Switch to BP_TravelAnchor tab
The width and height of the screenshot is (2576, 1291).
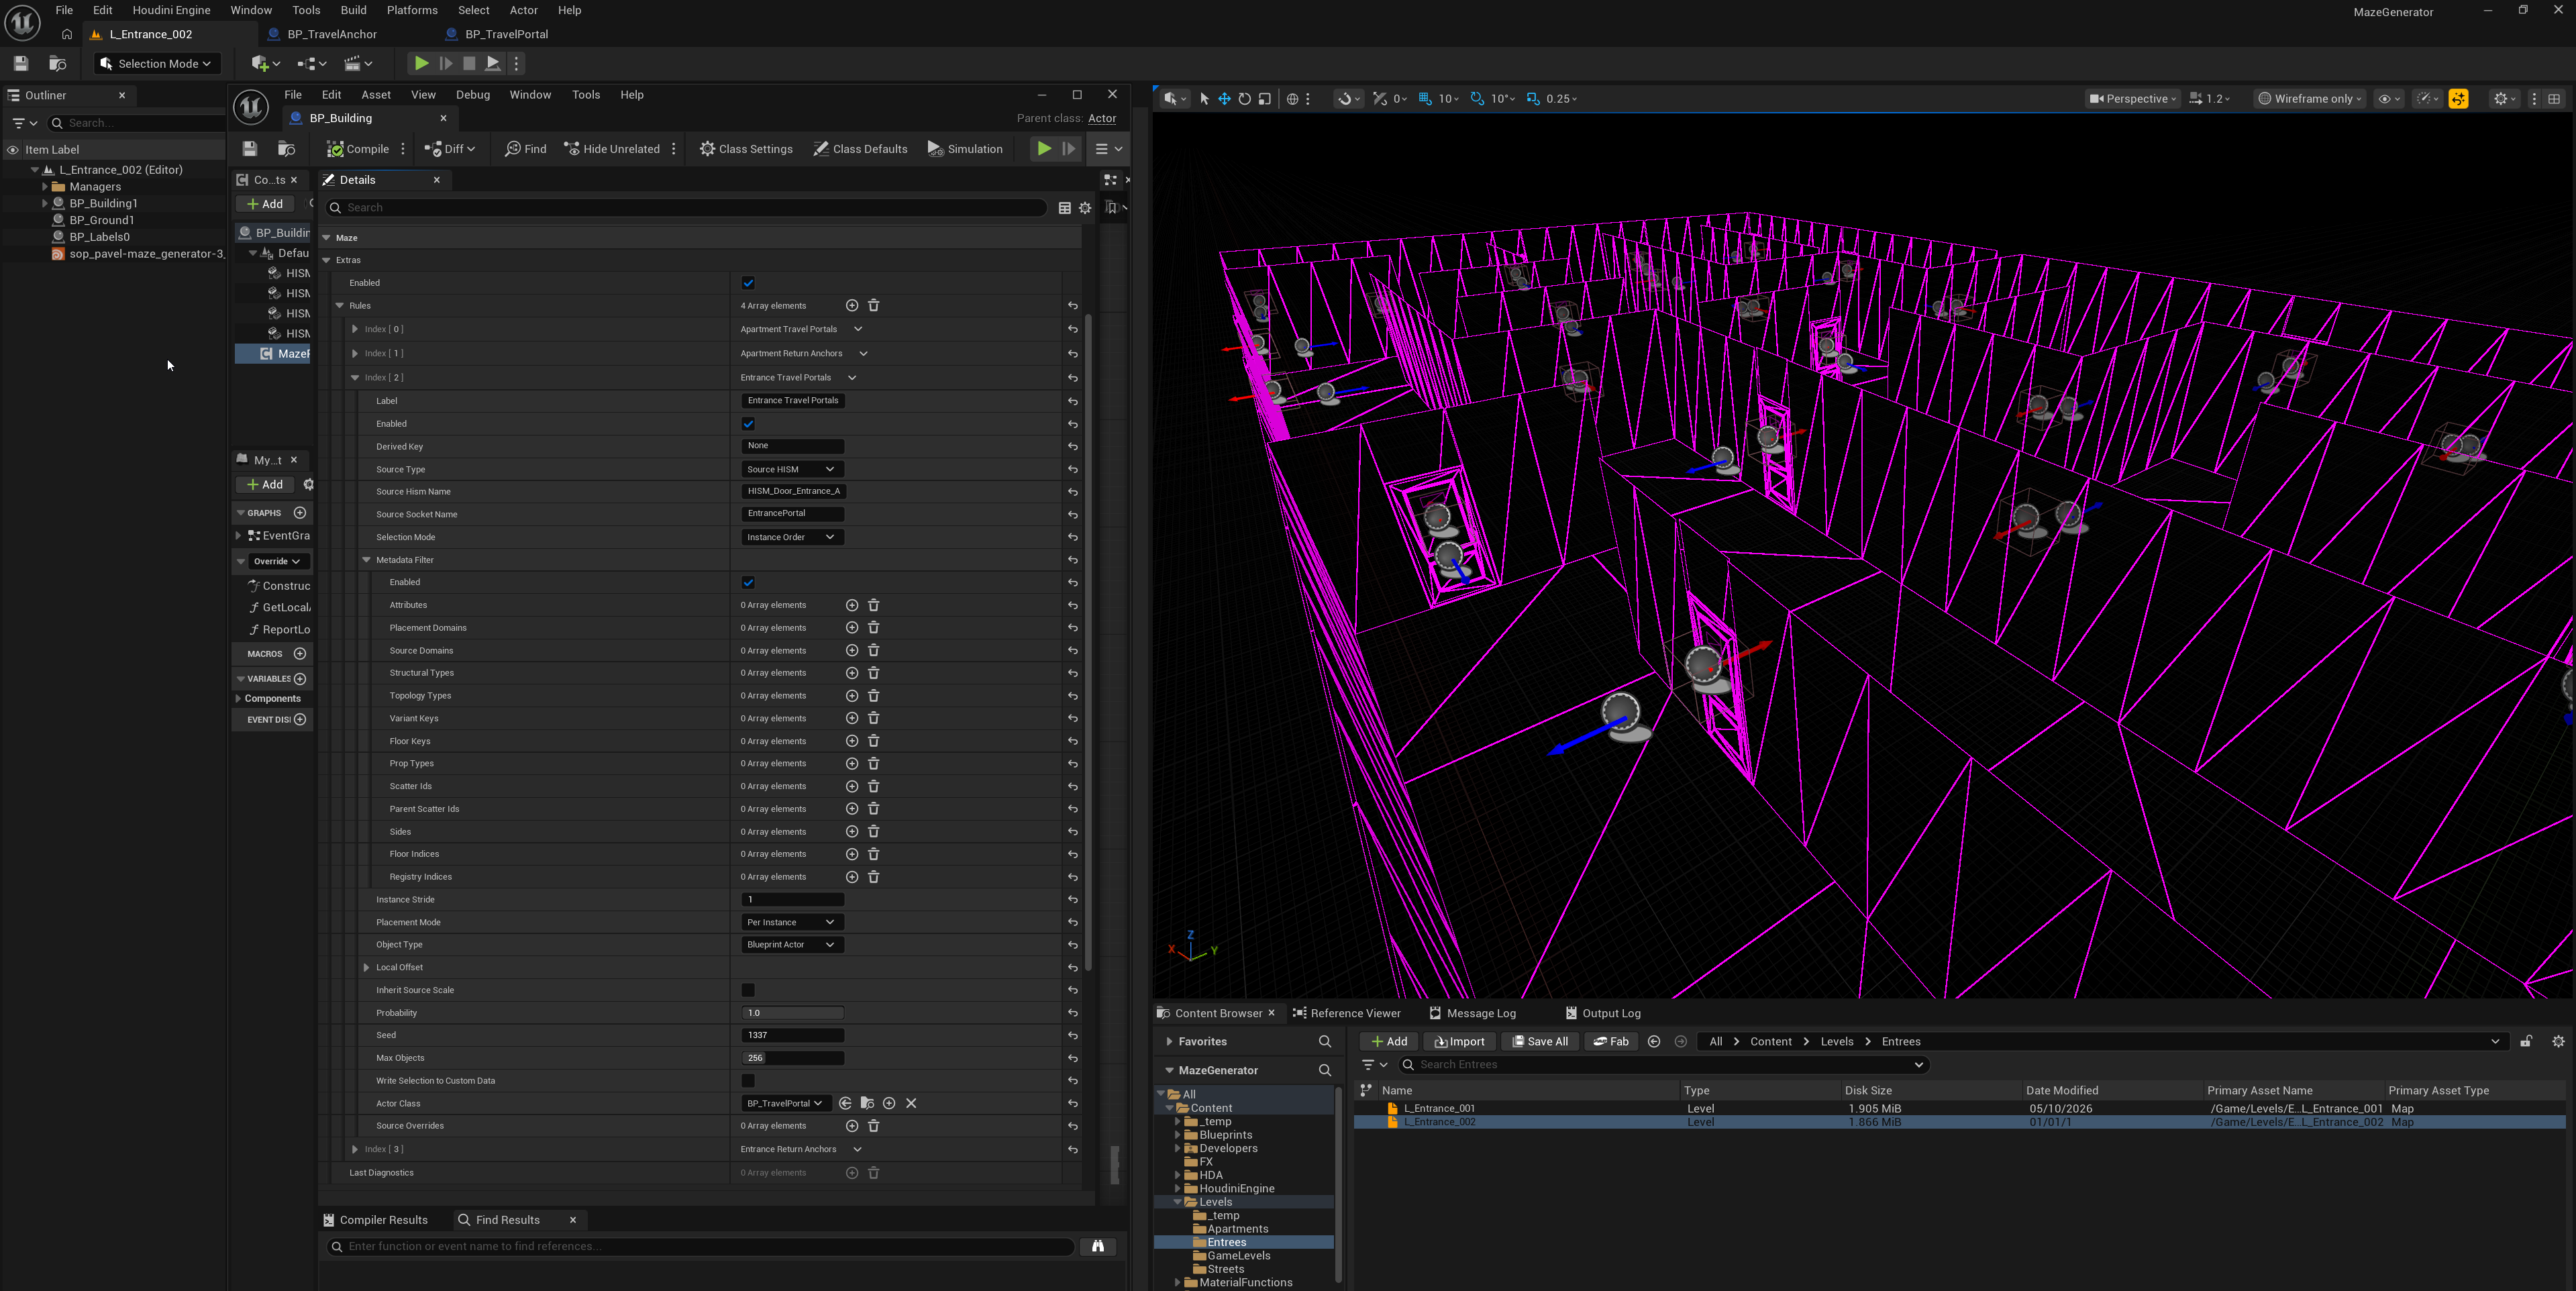pyautogui.click(x=331, y=34)
